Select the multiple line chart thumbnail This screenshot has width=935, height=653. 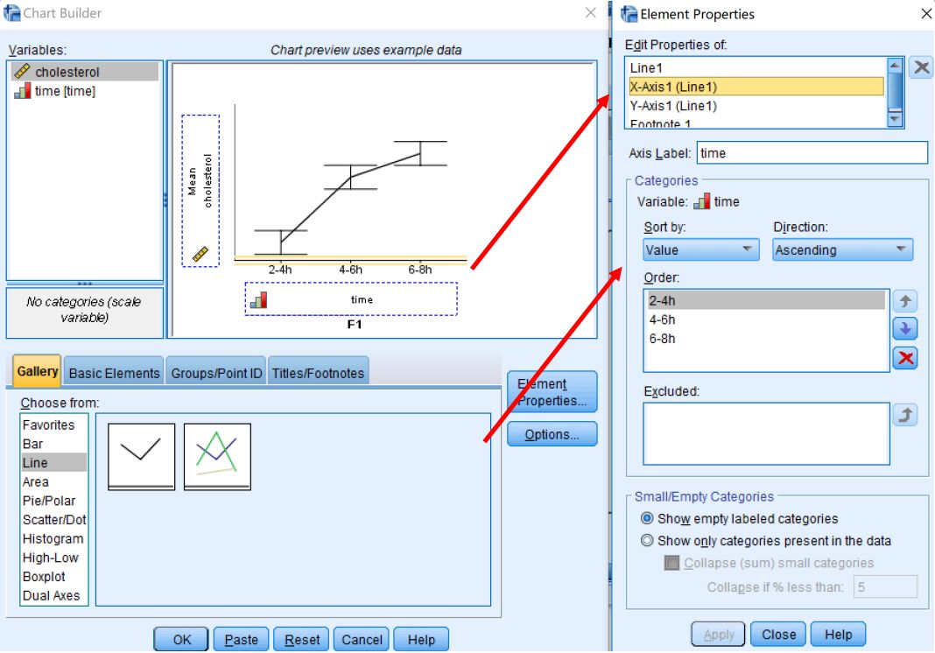click(x=218, y=456)
